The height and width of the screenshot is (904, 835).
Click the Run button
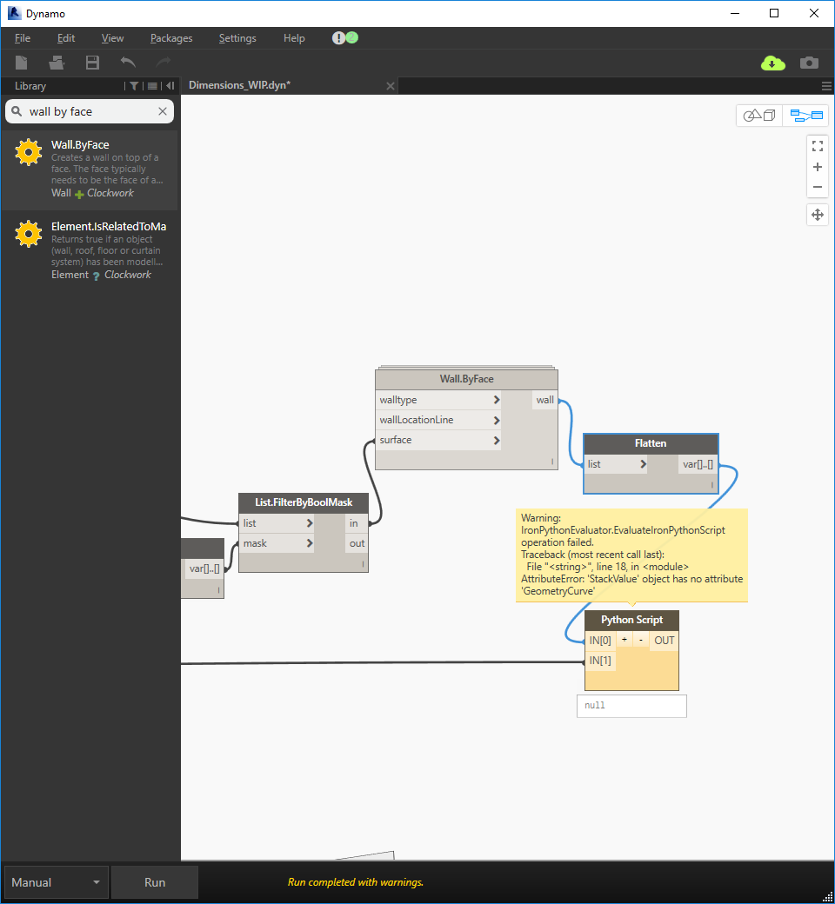(x=155, y=882)
